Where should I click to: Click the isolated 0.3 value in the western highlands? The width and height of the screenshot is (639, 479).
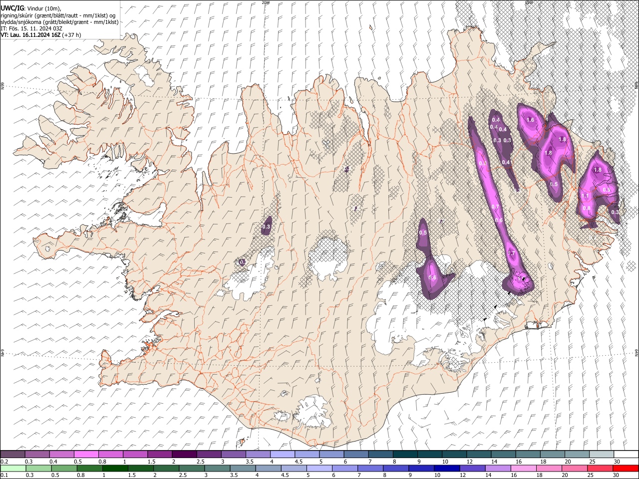(266, 227)
